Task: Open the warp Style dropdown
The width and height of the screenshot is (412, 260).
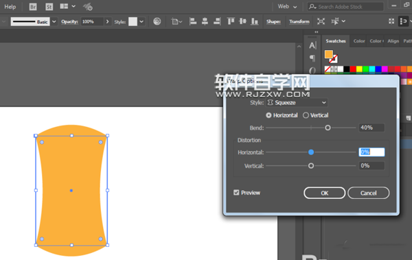Action: pyautogui.click(x=297, y=102)
